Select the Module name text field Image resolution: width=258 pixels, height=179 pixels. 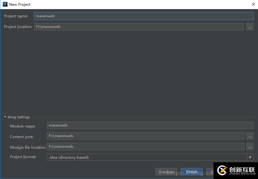pyautogui.click(x=150, y=125)
